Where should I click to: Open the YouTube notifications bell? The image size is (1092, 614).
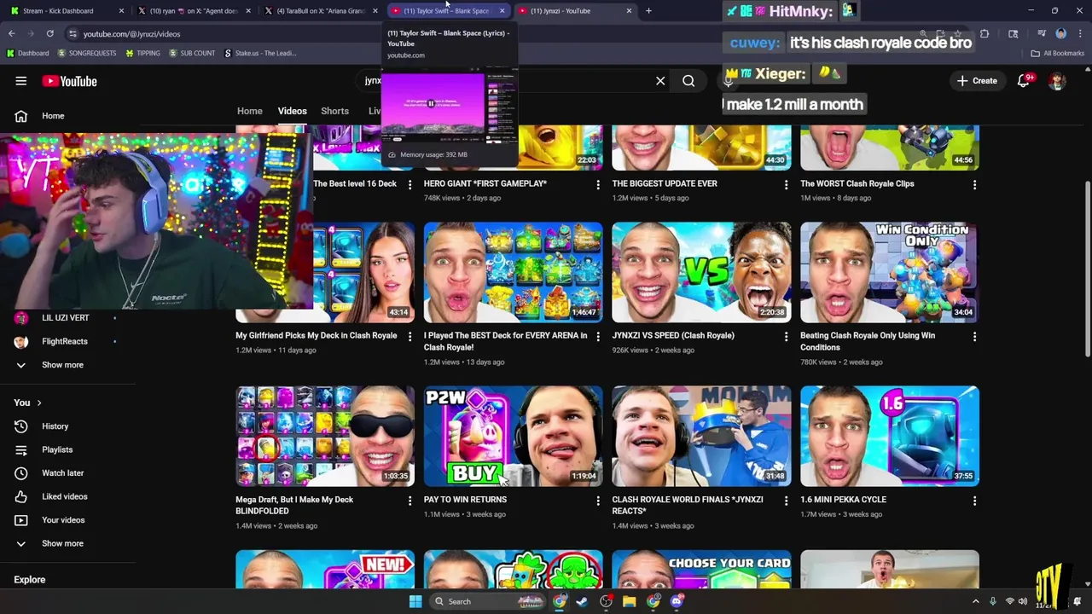pos(1023,81)
